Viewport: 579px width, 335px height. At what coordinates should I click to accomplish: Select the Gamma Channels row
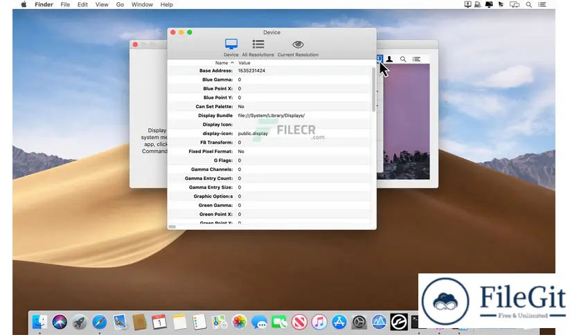[269, 170]
